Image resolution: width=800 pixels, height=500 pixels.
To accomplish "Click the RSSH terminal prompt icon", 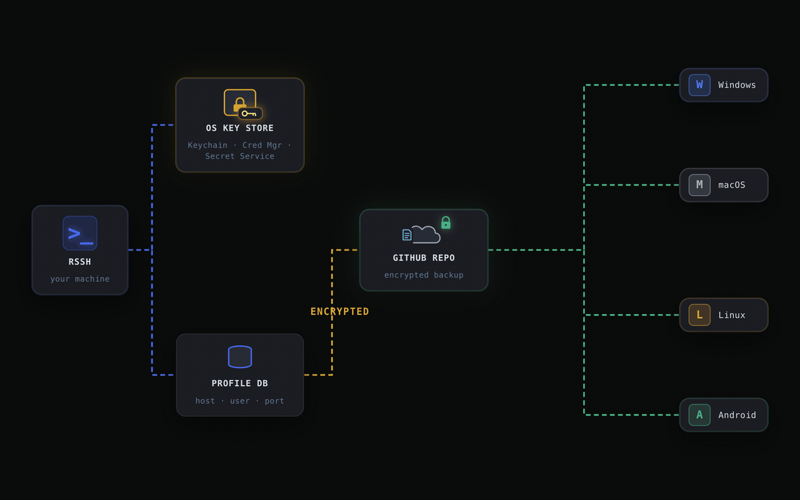I will point(80,233).
